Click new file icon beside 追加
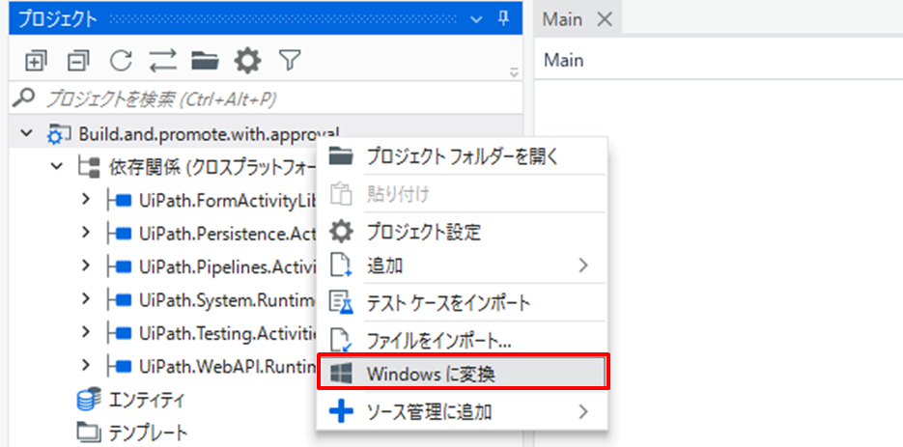The image size is (903, 447). [340, 265]
